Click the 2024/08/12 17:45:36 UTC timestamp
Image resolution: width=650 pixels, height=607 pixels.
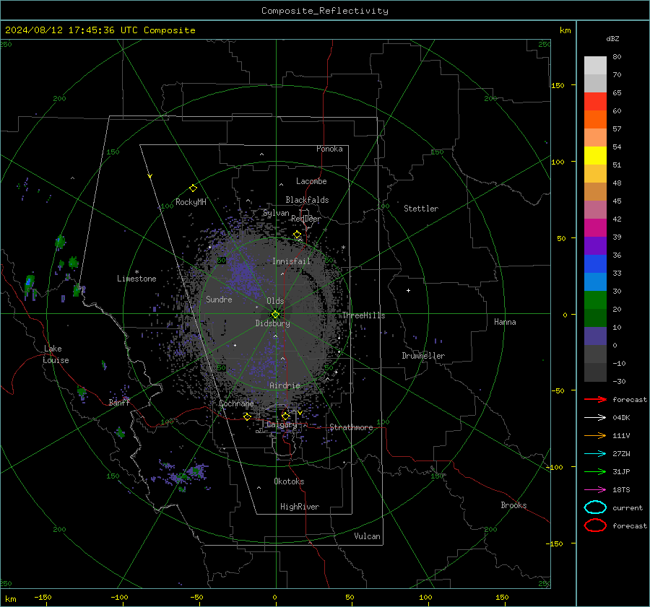click(x=71, y=30)
